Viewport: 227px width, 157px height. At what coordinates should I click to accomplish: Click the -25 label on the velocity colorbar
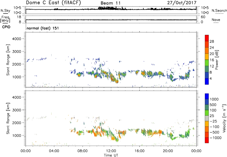pos(214,121)
